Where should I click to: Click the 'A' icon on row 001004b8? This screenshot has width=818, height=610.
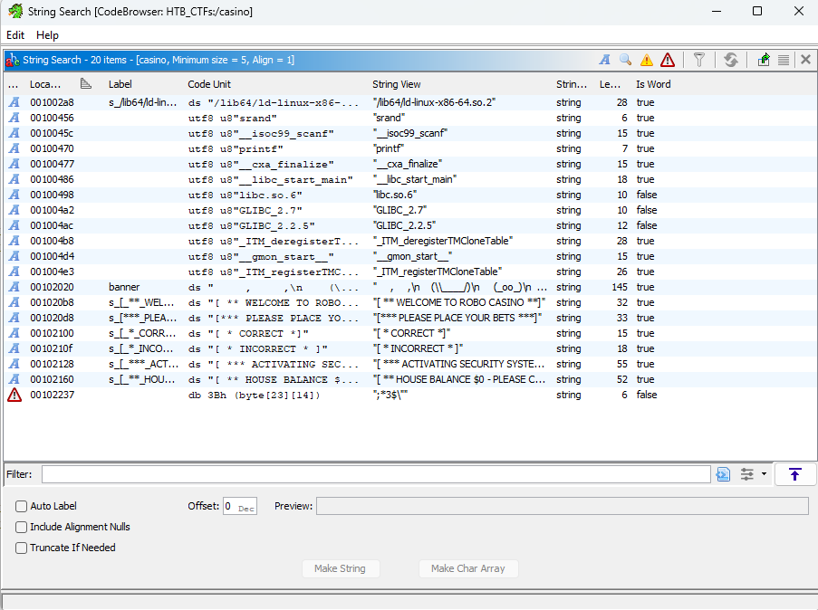[14, 241]
